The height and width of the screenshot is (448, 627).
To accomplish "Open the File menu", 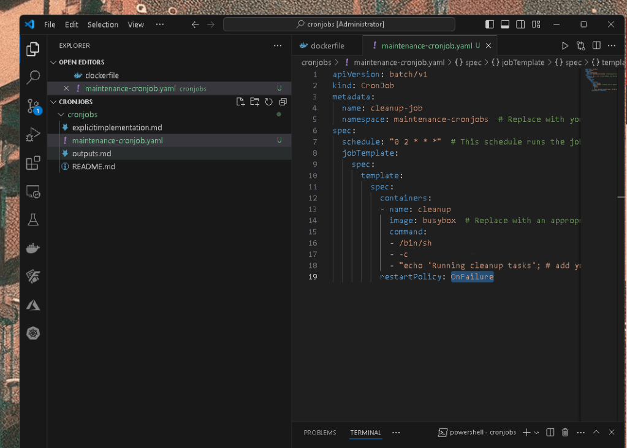I will click(50, 25).
